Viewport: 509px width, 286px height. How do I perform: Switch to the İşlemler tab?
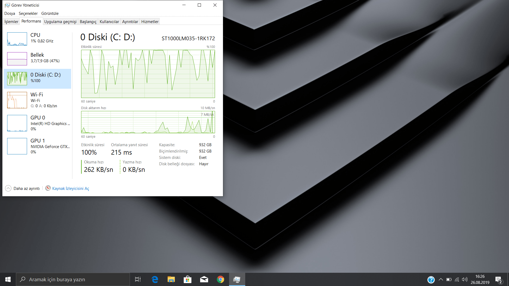(x=11, y=21)
